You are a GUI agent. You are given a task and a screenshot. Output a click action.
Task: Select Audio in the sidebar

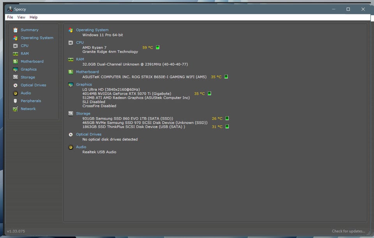tap(26, 93)
